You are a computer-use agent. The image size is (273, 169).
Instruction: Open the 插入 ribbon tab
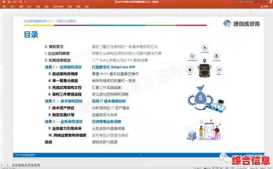(12, 6)
